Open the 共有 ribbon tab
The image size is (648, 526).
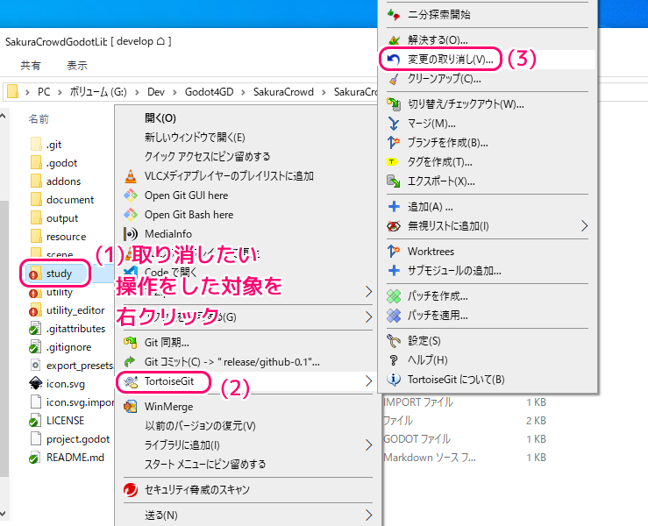31,65
